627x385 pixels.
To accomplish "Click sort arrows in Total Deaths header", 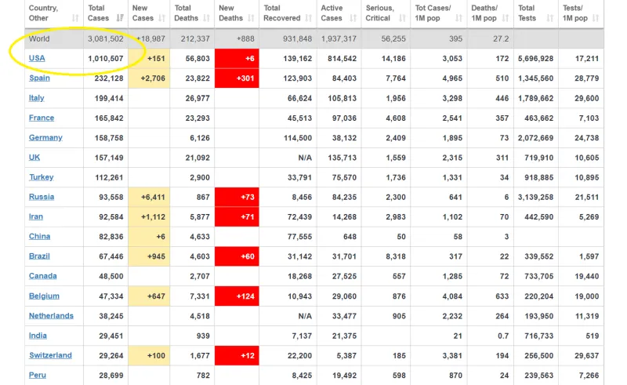I will tap(207, 17).
